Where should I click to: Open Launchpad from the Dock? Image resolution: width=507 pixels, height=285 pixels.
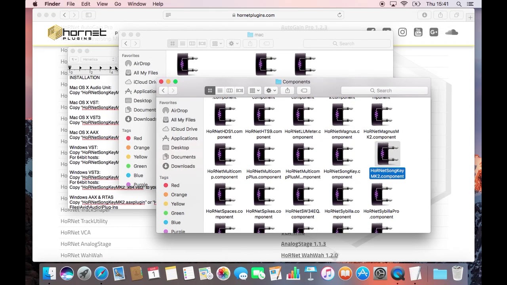tap(84, 274)
